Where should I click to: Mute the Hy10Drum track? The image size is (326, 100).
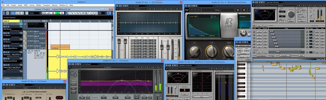coord(29,46)
